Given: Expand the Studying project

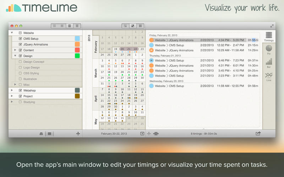Looking at the screenshot, I should pos(12,102).
